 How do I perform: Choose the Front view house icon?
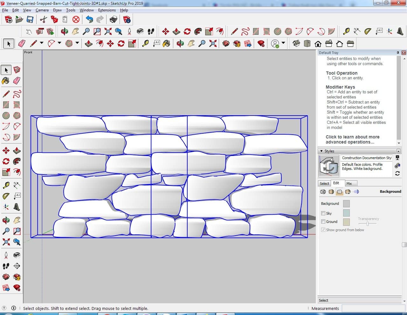[318, 44]
